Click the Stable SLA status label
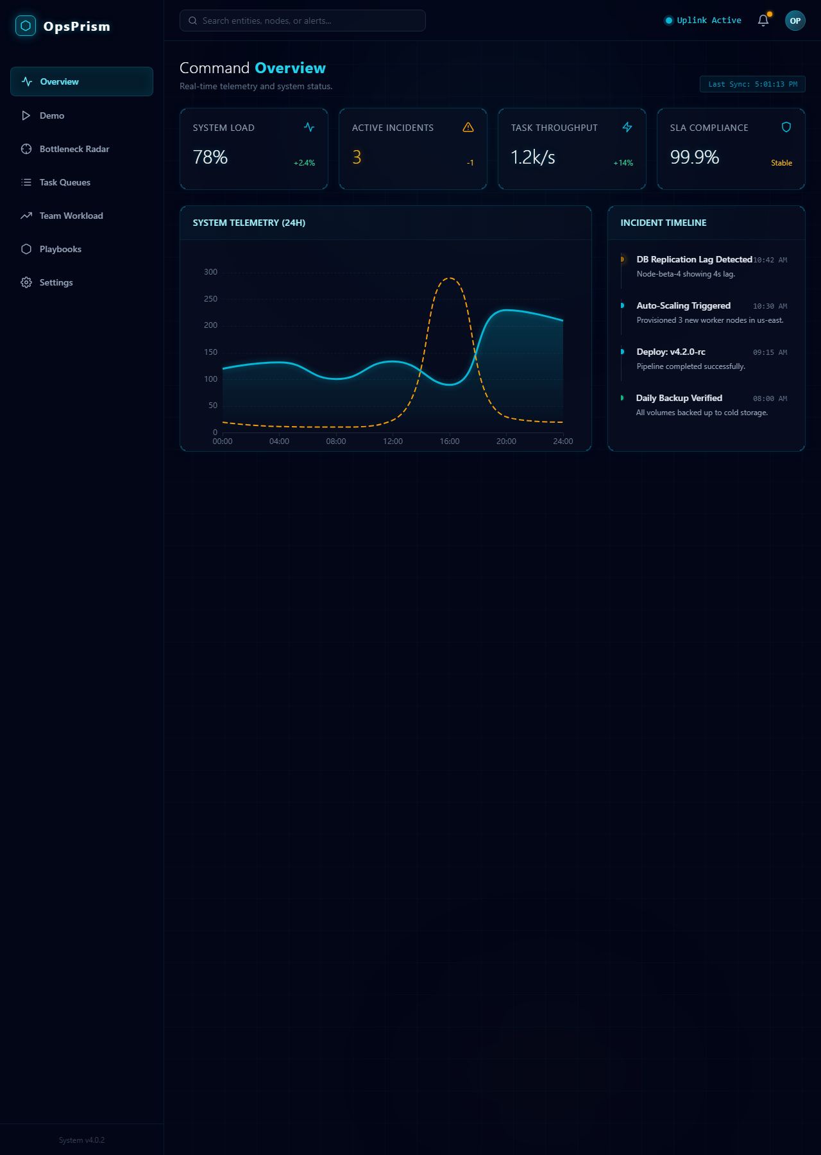 [781, 163]
